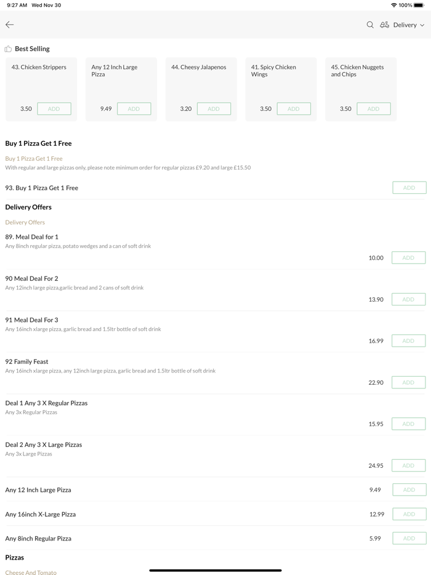Add 91 Meal Deal For 3
431x575 pixels.
coord(408,341)
